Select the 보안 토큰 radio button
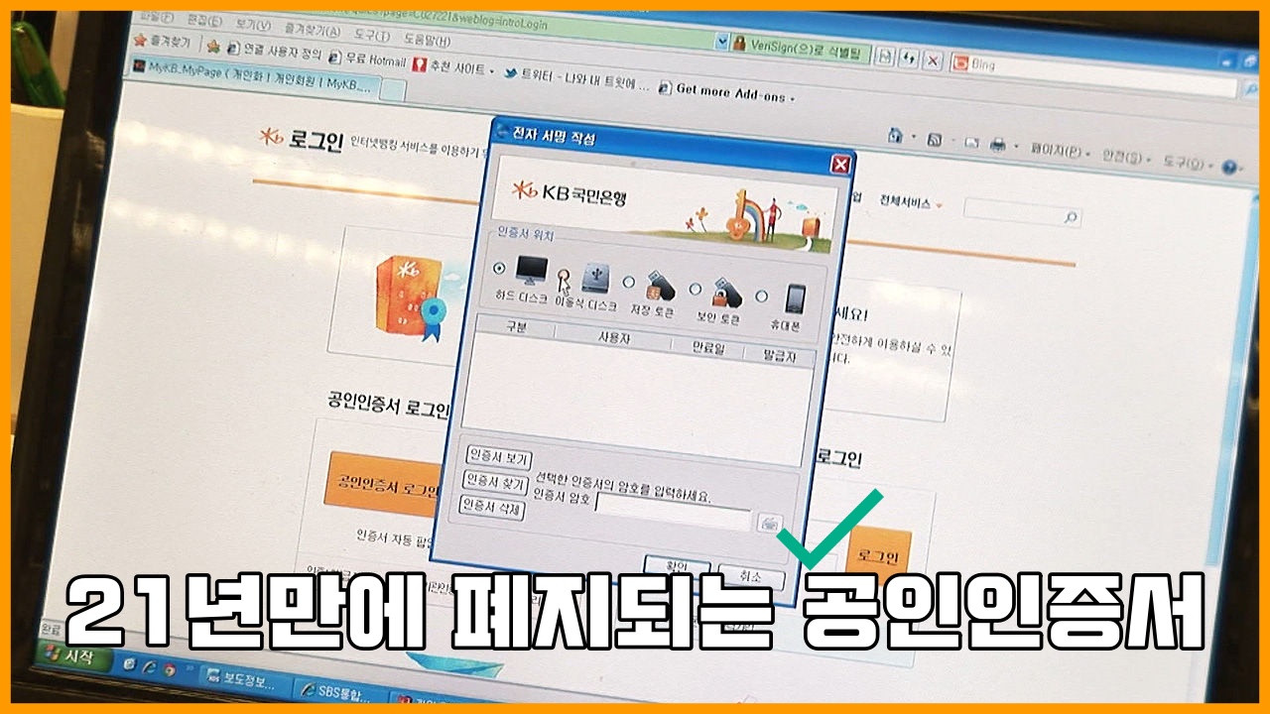The height and width of the screenshot is (714, 1270). tap(695, 289)
